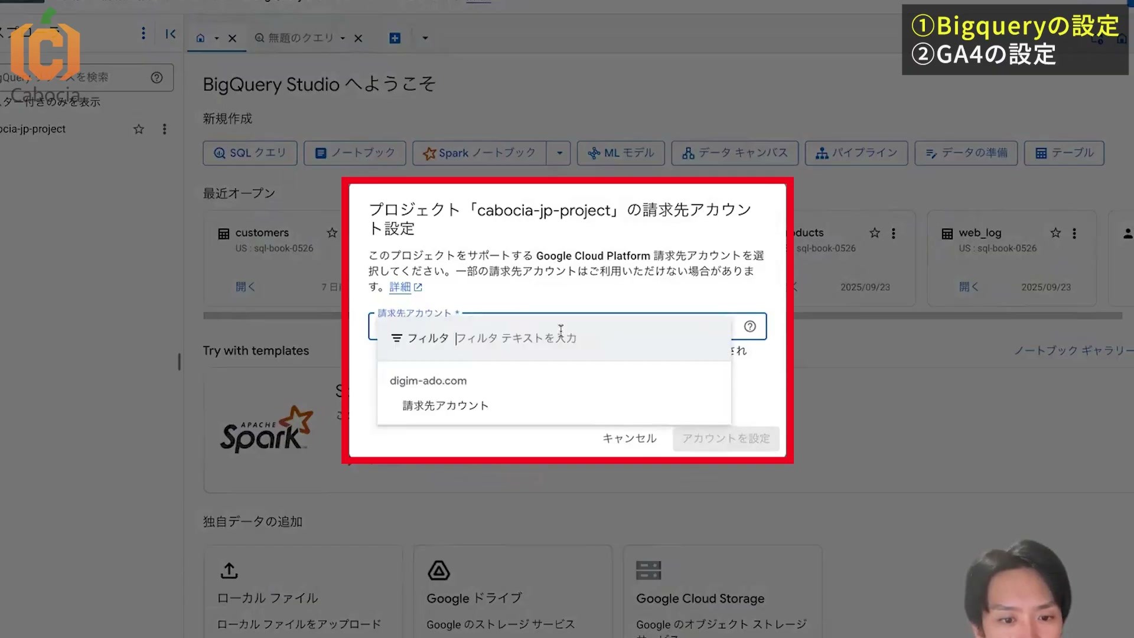Viewport: 1134px width, 638px height.
Task: Click the help icon beside billing account field
Action: point(750,327)
